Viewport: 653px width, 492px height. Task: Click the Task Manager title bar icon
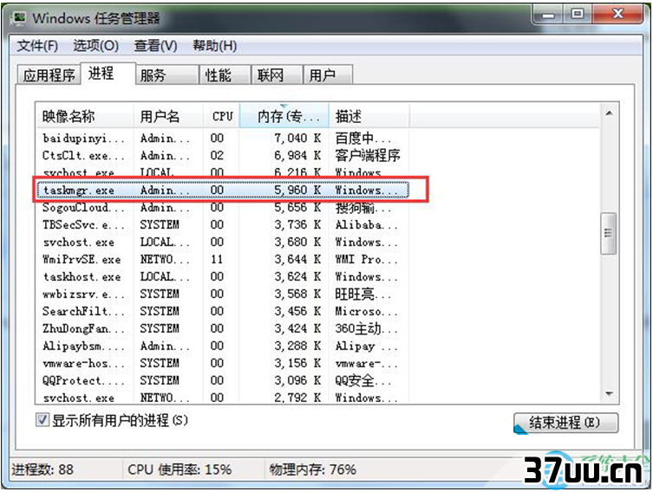tap(19, 19)
